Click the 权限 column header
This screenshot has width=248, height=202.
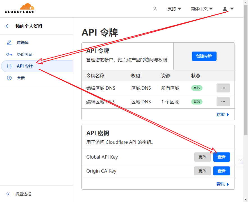[136, 76]
